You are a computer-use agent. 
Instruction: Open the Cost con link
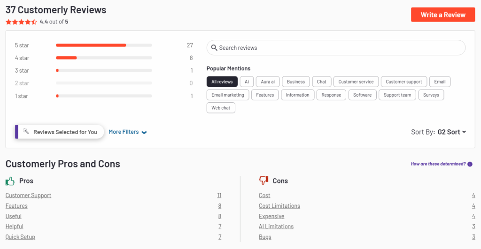[264, 196]
